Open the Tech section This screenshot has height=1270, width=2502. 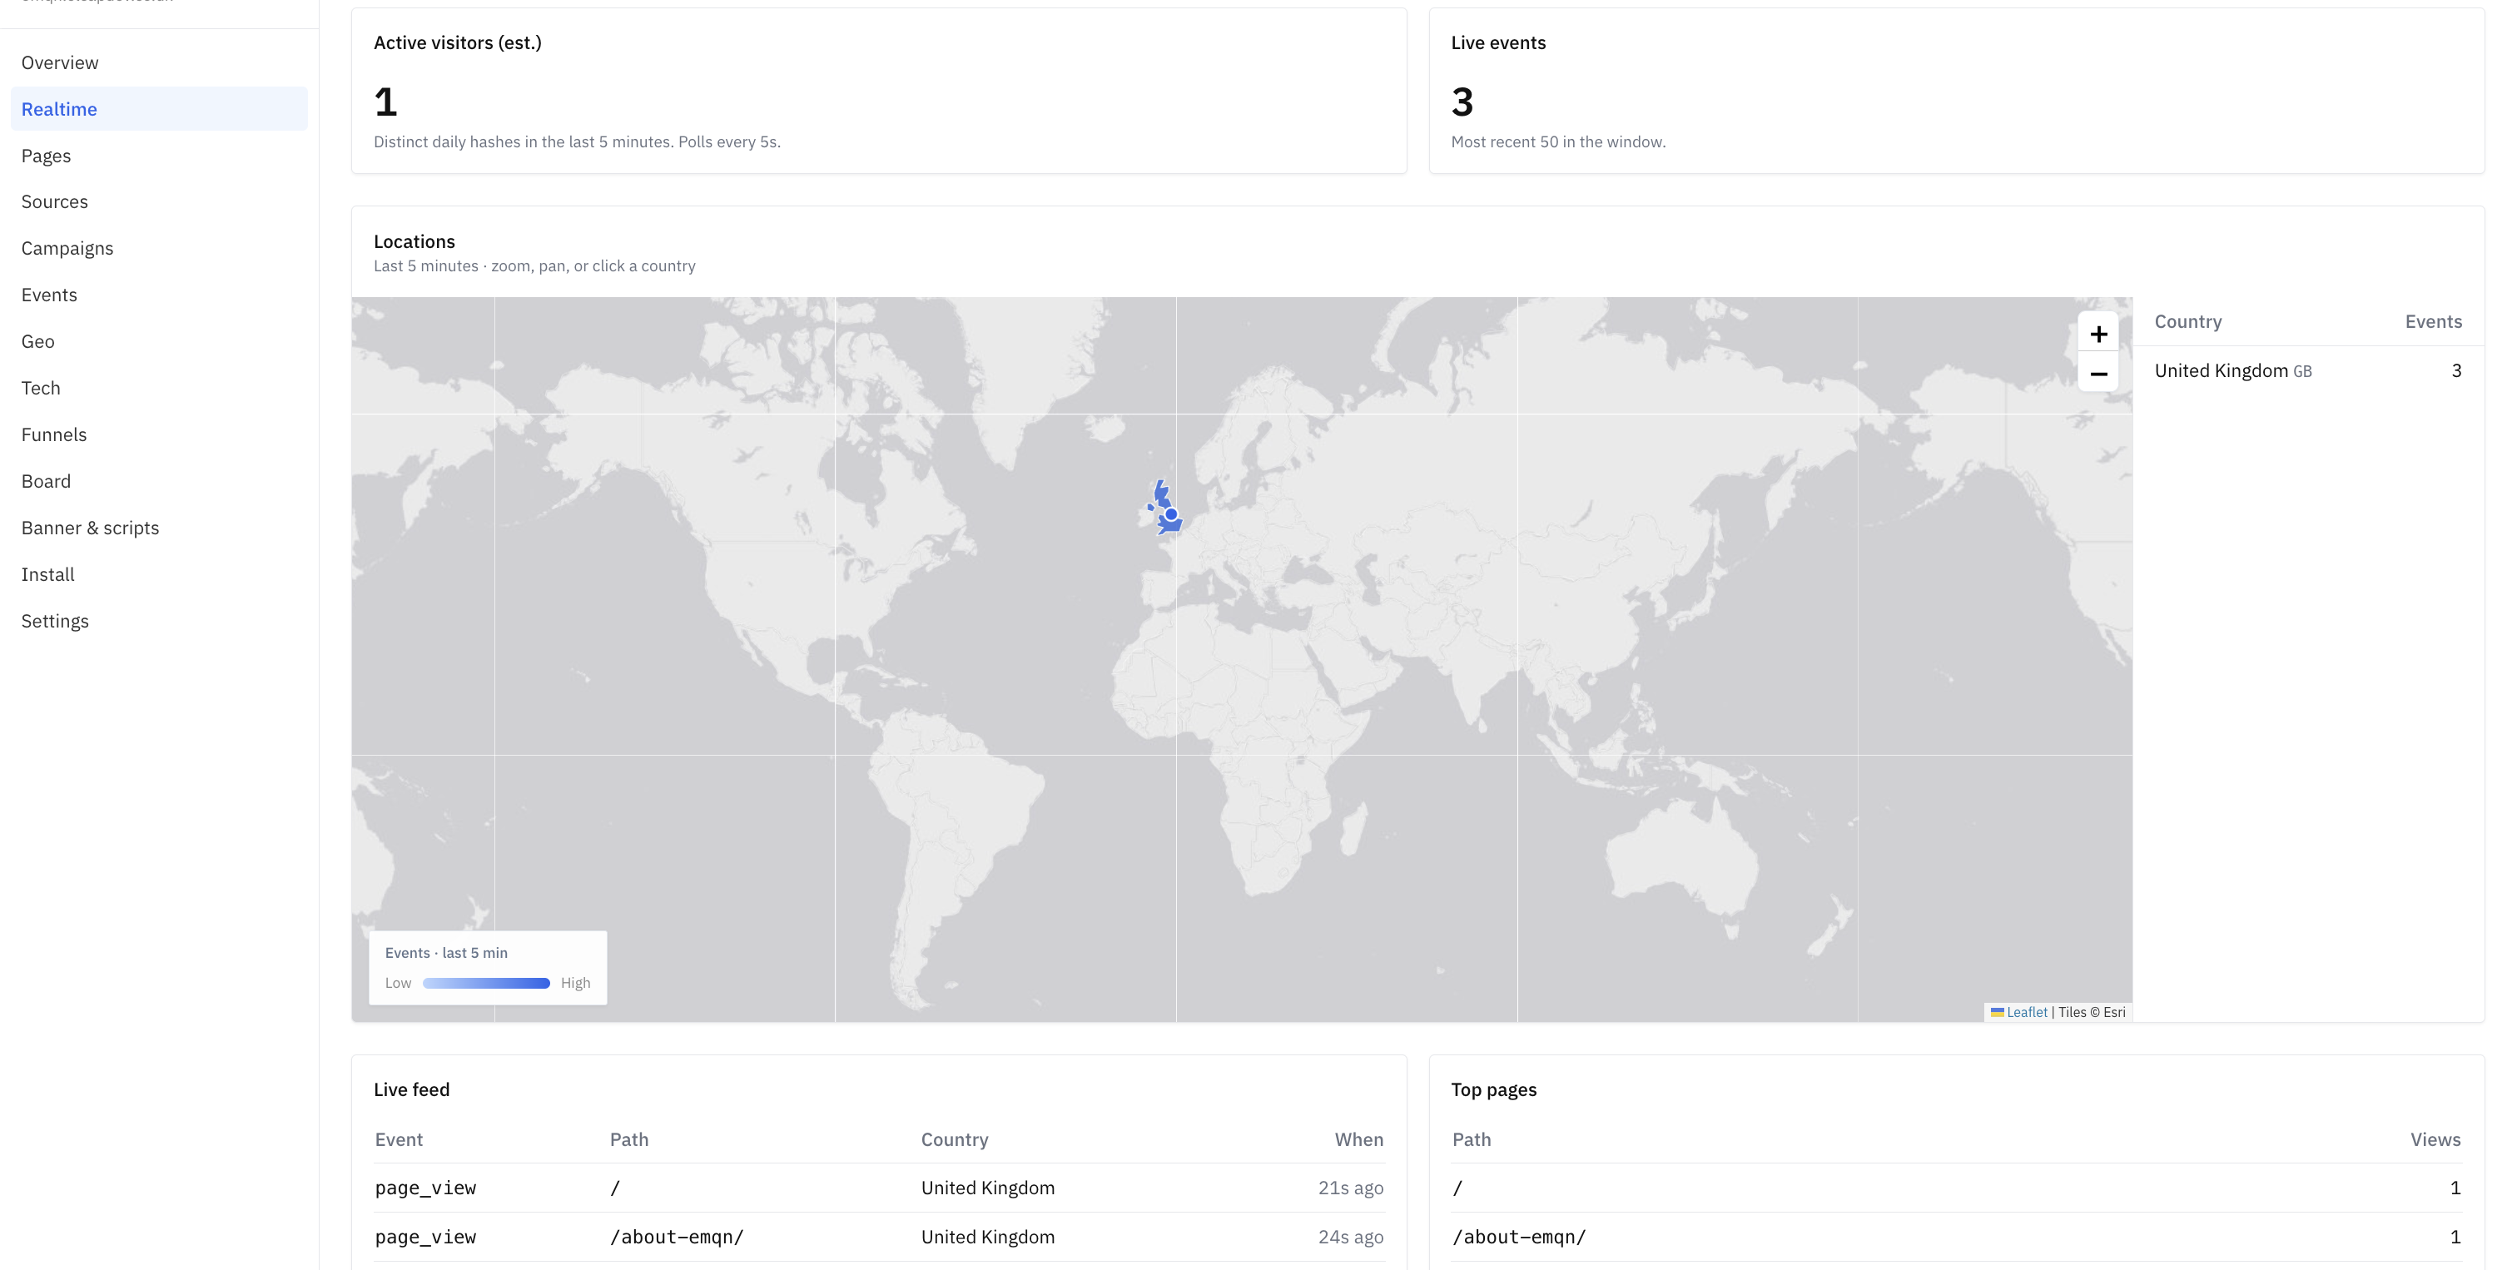coord(159,389)
